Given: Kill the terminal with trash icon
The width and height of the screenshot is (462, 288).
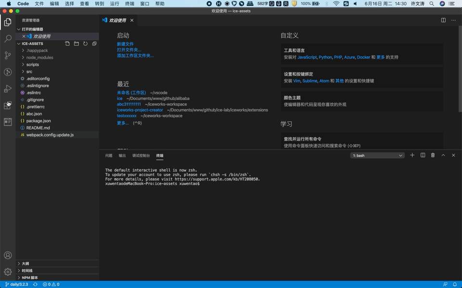Looking at the screenshot, I should [x=433, y=155].
